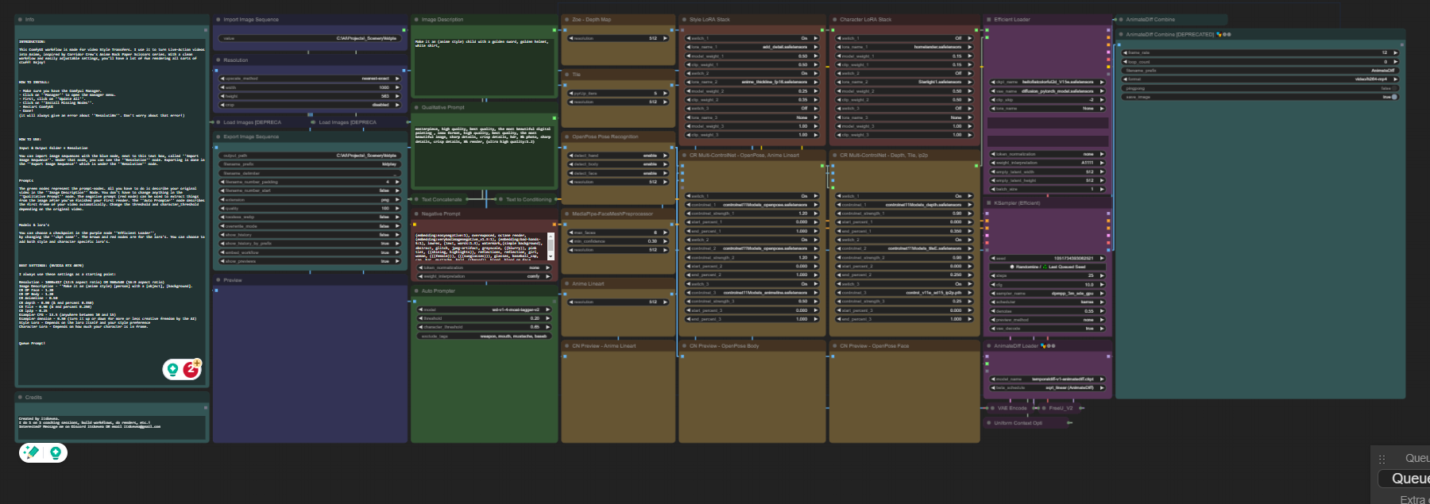Image resolution: width=1430 pixels, height=504 pixels.
Task: Click the green lightbulb icon in the Info node
Action: click(172, 369)
